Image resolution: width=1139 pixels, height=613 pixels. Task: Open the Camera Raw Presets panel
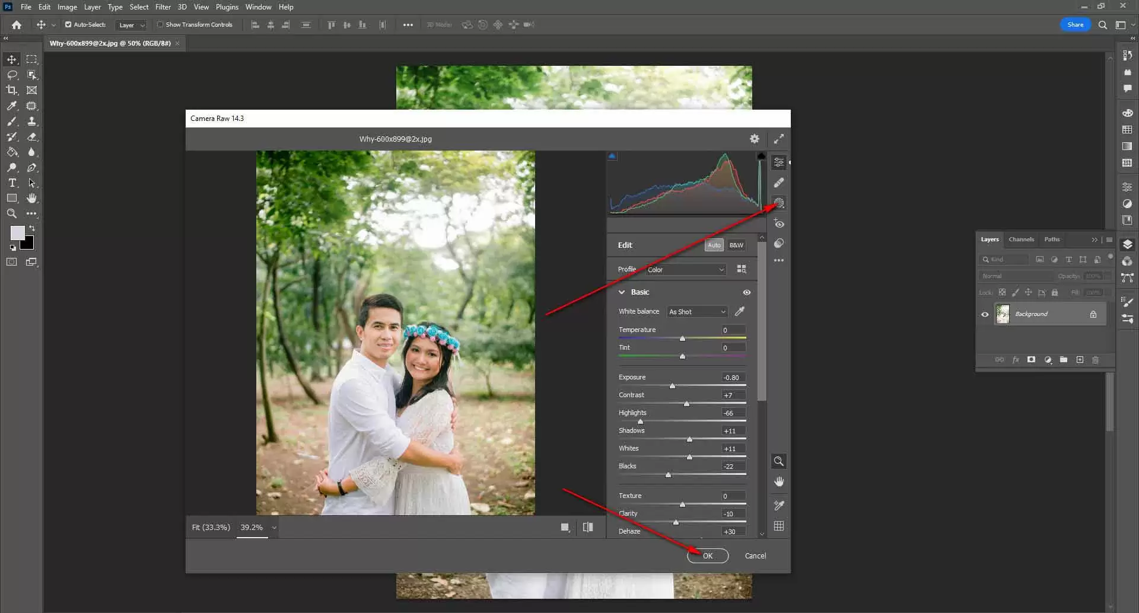[x=779, y=244]
